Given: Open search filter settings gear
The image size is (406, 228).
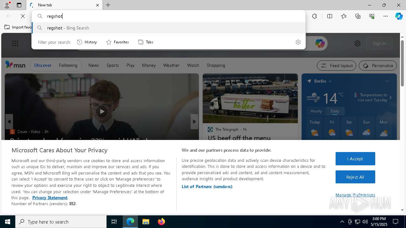Looking at the screenshot, I should click(298, 42).
